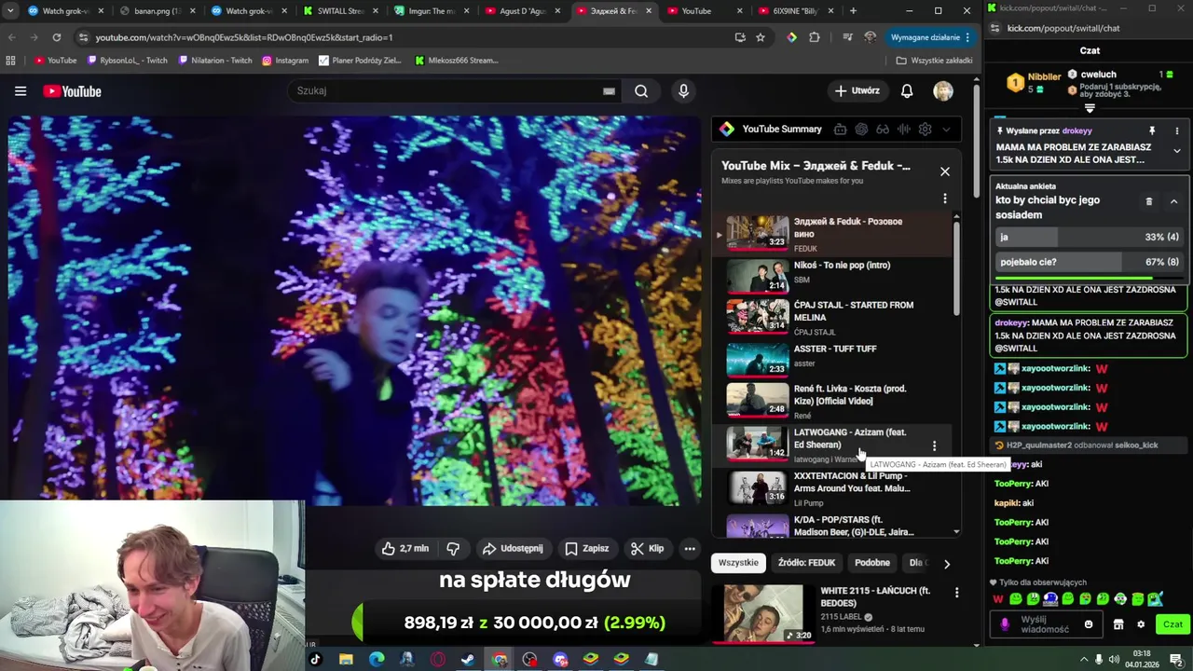Image resolution: width=1193 pixels, height=671 pixels.
Task: Open options for WHITE 2115 - ŁAŃCUCH video
Action: coord(956,592)
